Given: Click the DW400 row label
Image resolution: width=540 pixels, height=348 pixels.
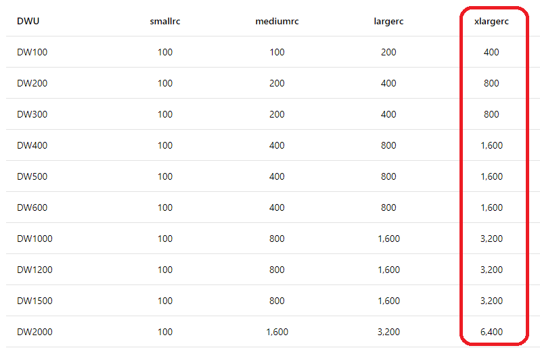Looking at the screenshot, I should tap(32, 145).
